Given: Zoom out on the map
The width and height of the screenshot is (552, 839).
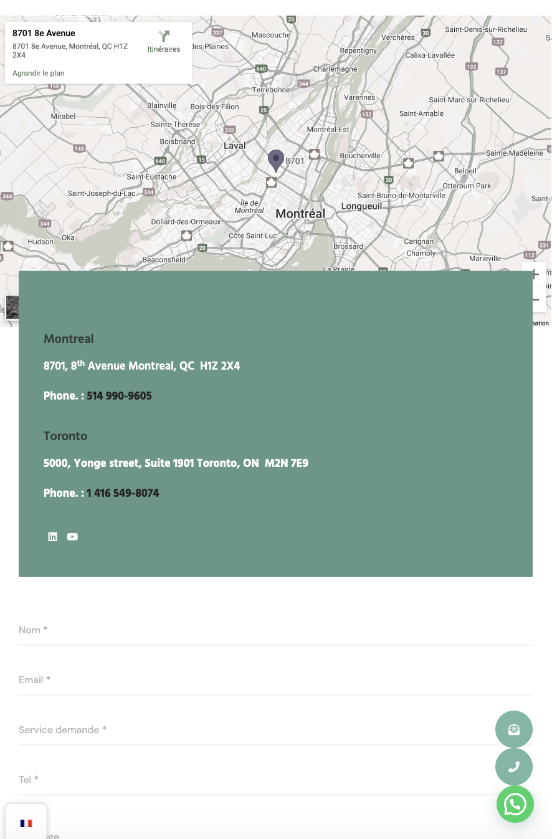Looking at the screenshot, I should tap(535, 300).
